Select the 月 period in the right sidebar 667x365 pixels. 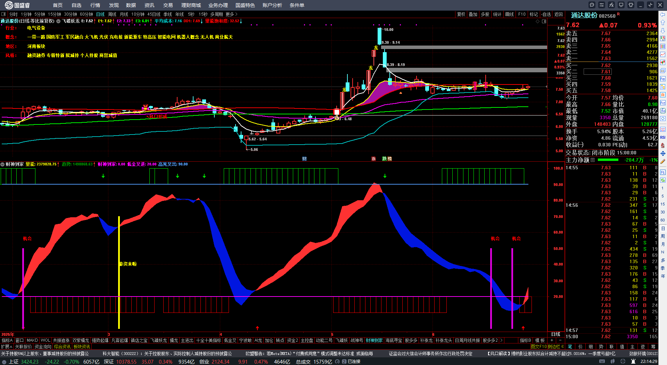(x=663, y=244)
